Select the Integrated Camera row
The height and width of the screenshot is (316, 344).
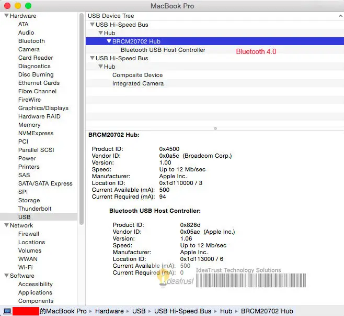(215, 83)
